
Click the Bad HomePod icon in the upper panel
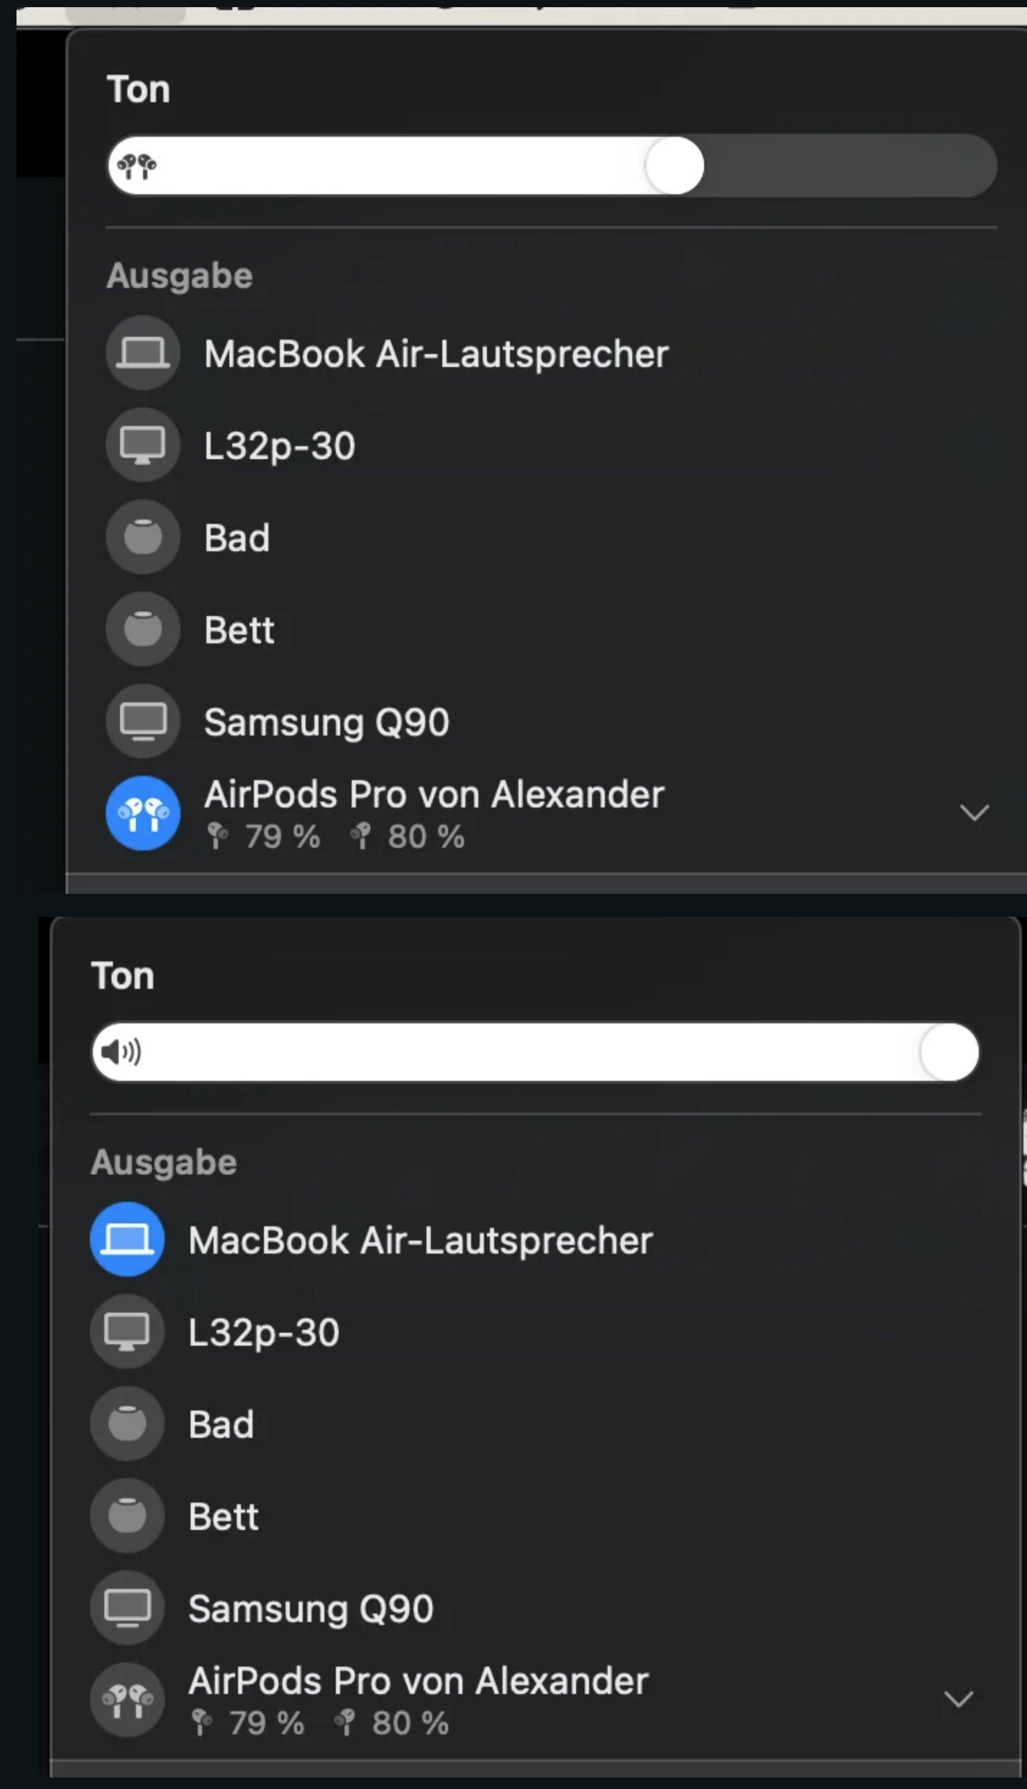tap(142, 537)
